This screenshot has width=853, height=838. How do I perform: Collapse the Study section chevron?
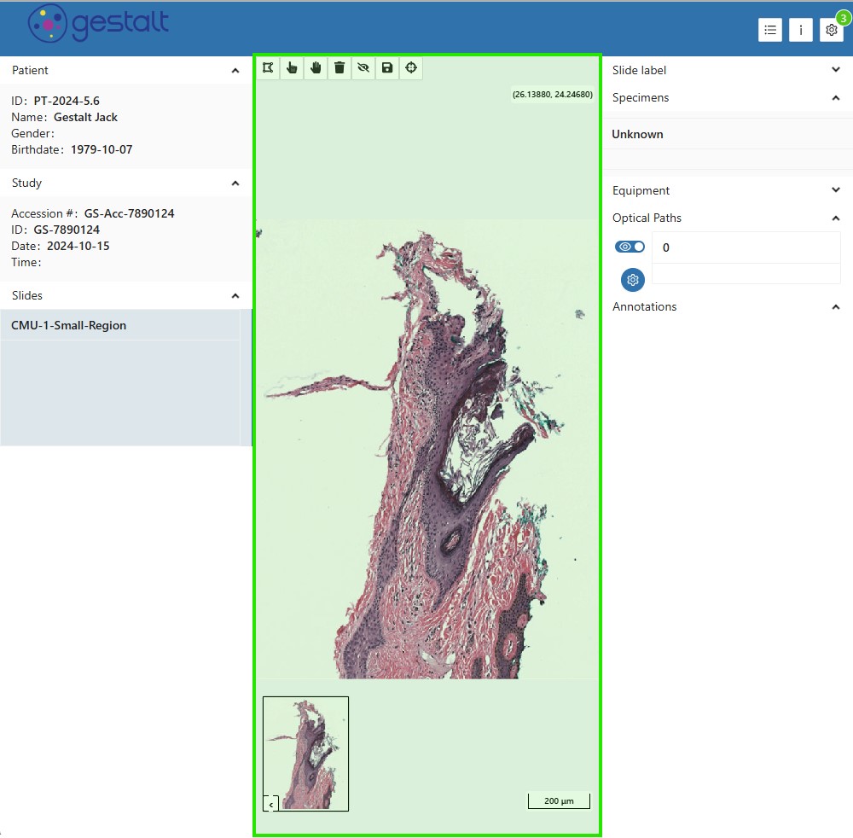tap(235, 183)
